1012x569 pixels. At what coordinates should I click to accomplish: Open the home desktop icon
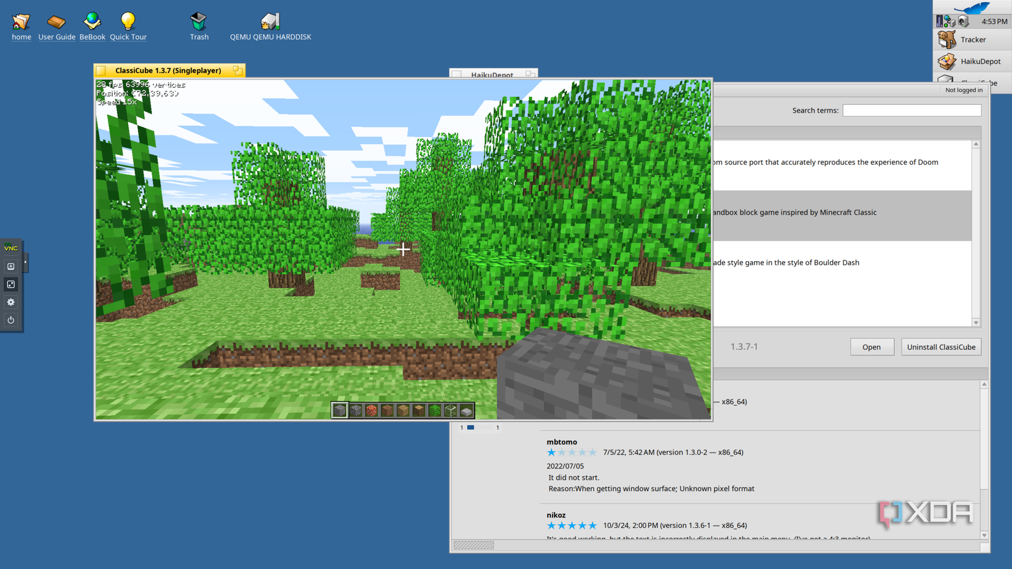21,26
